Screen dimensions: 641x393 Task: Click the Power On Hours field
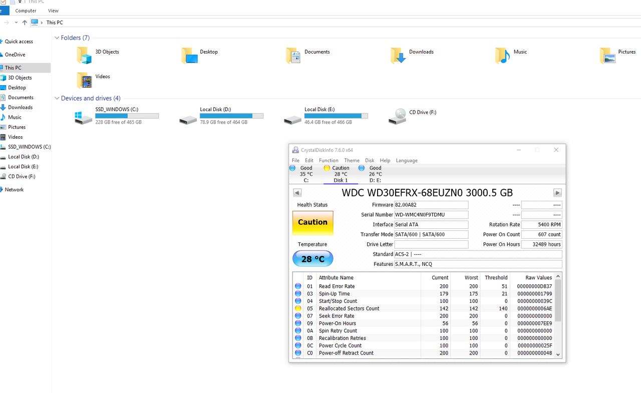[541, 244]
